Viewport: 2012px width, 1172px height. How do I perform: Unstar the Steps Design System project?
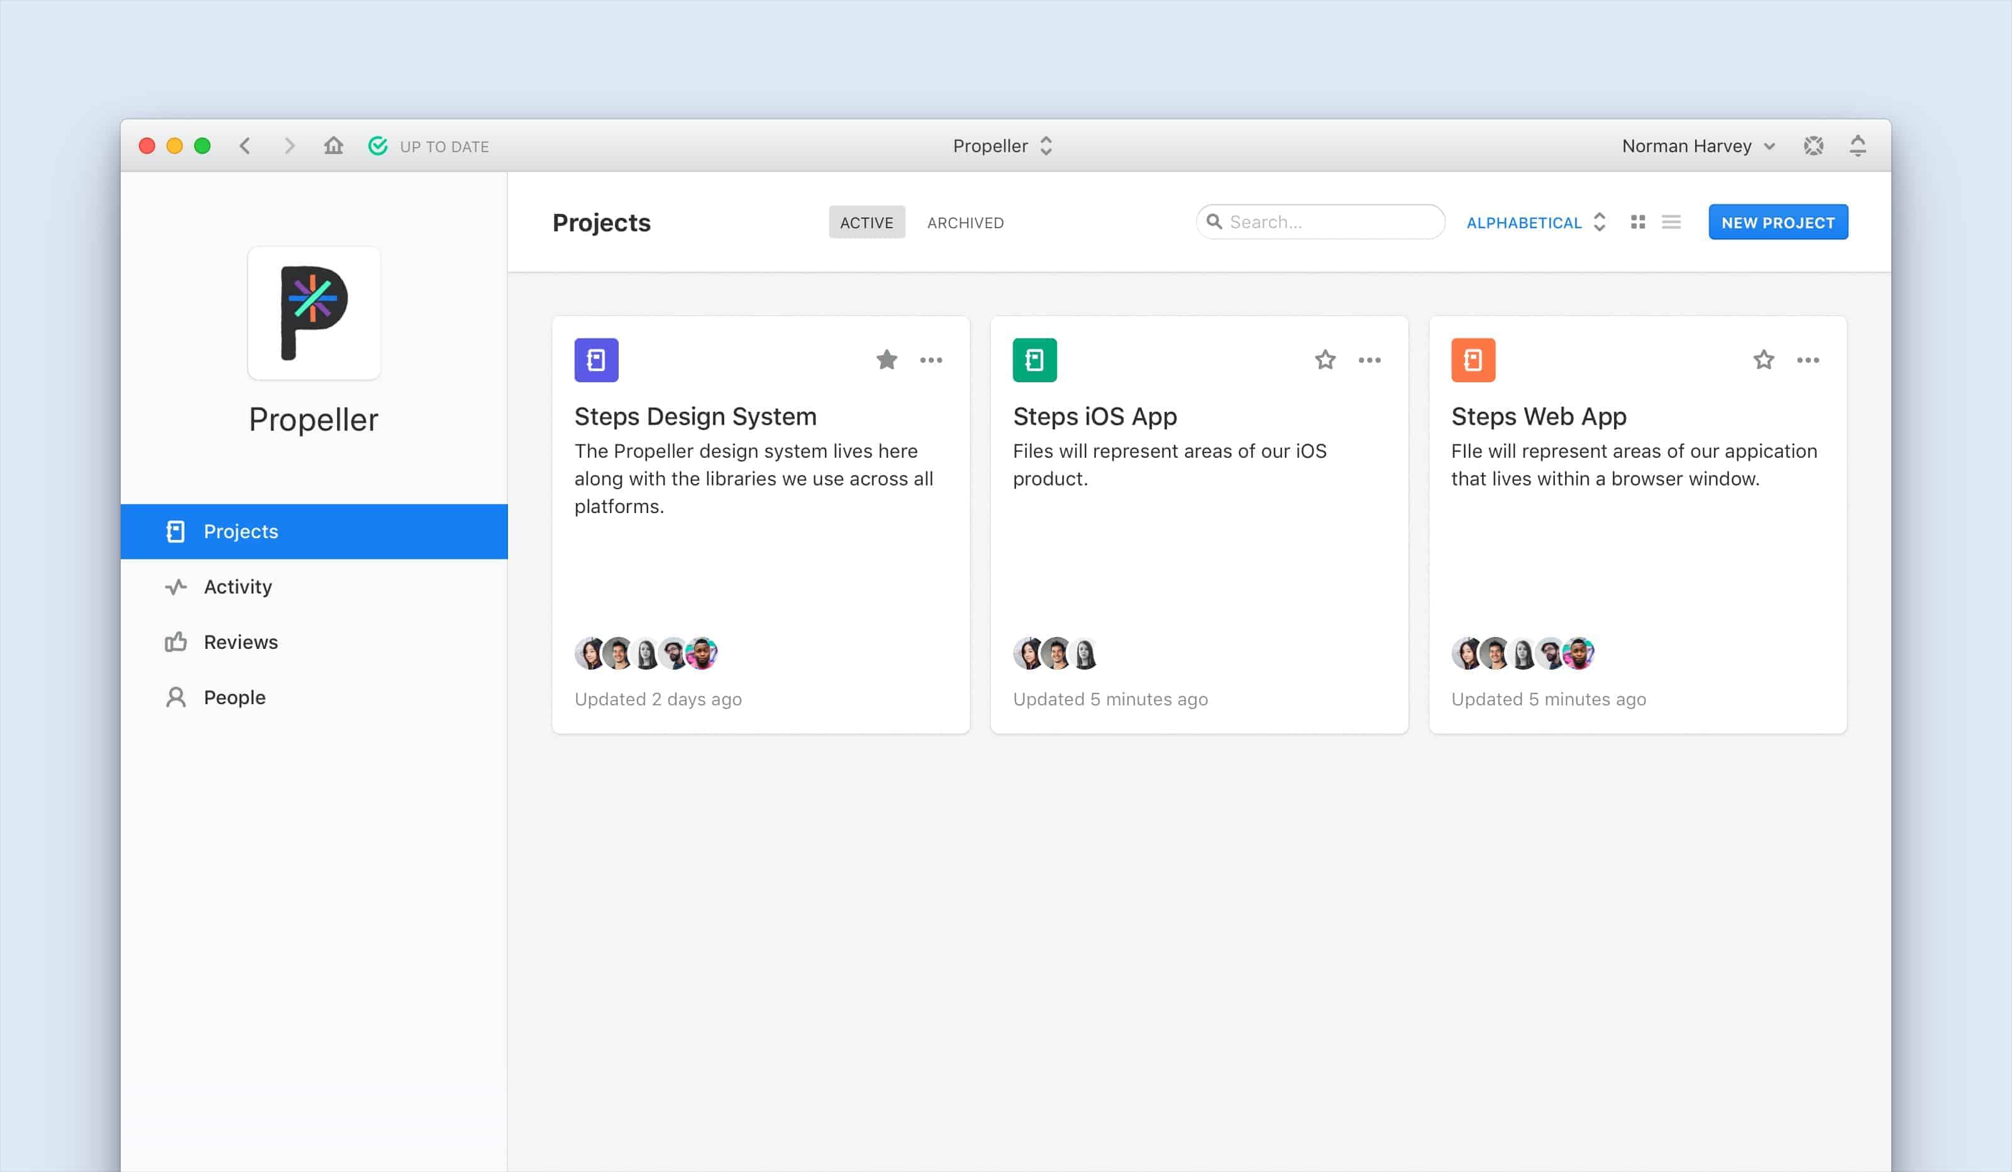887,360
